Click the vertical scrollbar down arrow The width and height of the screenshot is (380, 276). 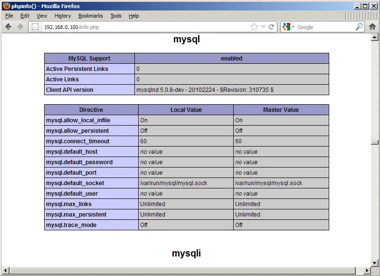click(375, 263)
